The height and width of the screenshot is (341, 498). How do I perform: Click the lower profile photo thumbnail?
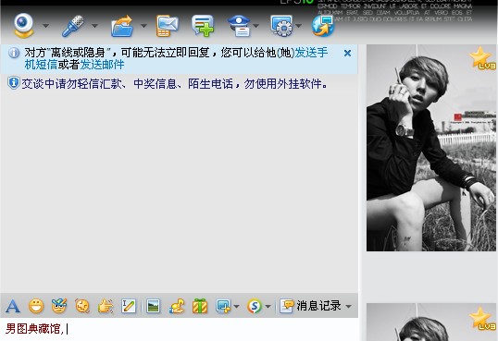[x=431, y=322]
